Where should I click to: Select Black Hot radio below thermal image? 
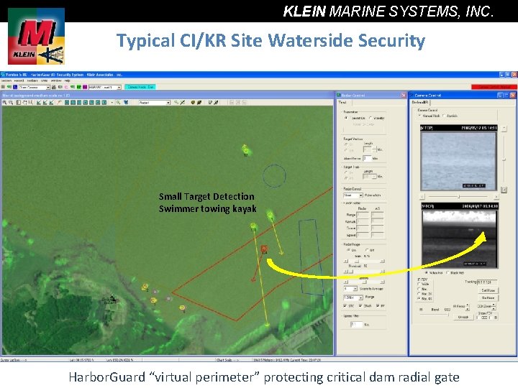[448, 273]
